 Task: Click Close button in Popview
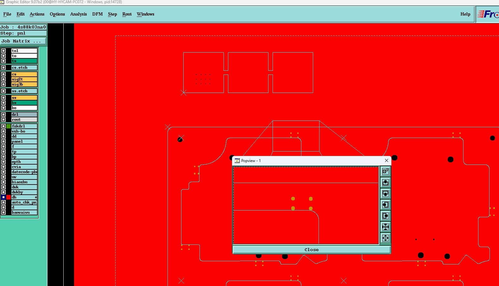click(312, 250)
